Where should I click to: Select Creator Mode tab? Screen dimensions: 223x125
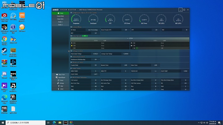[60, 16]
